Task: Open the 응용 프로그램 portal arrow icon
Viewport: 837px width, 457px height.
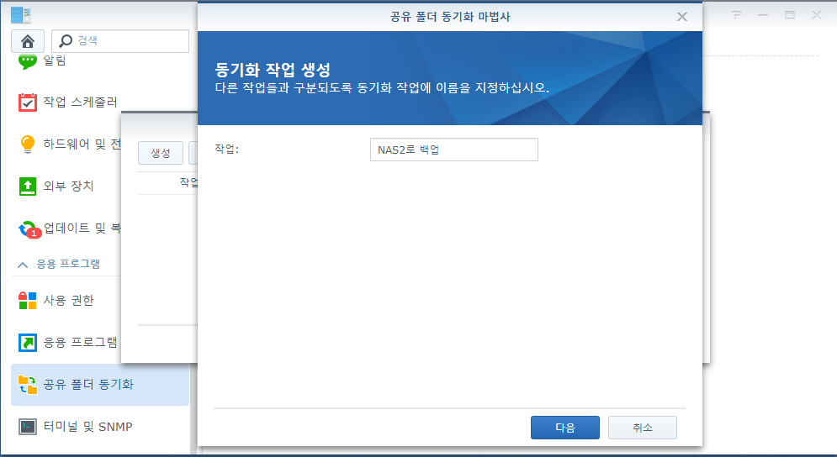Action: pyautogui.click(x=27, y=343)
